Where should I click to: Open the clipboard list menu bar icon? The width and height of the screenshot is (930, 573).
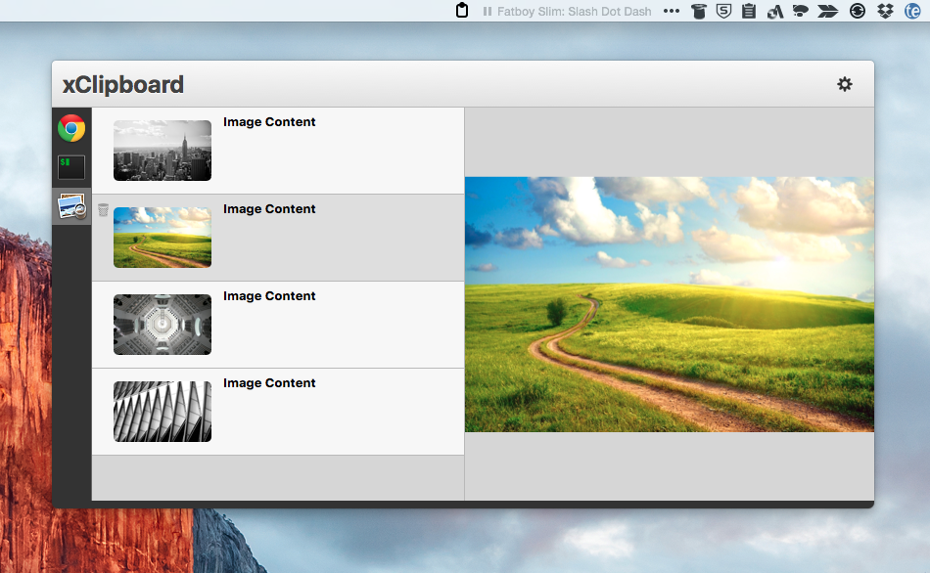coord(749,12)
